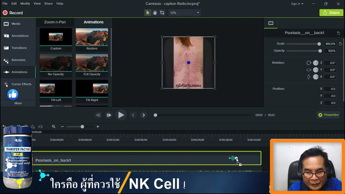Select the Custom animation thumbnail

pos(56,39)
